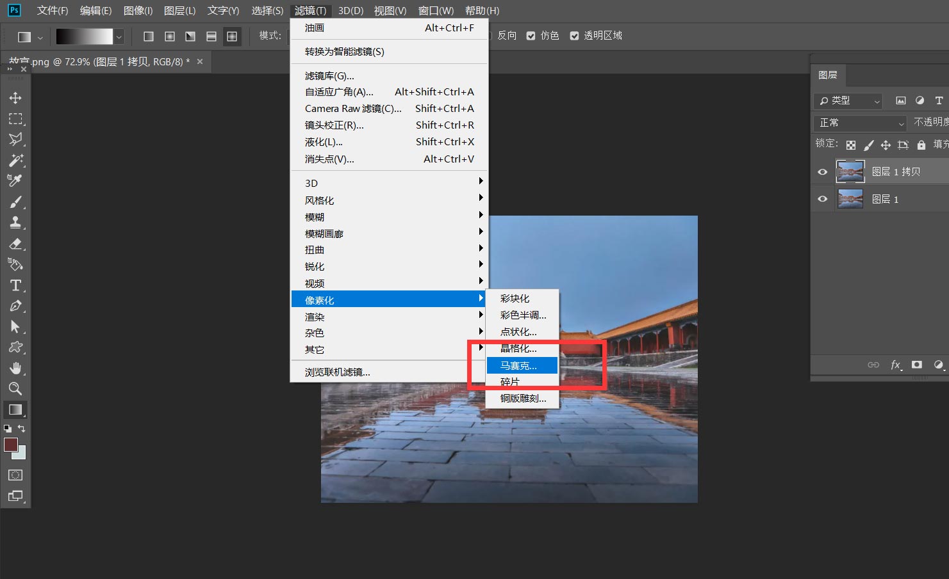Select the Eraser tool
Screen dimensions: 949x579
pyautogui.click(x=15, y=244)
